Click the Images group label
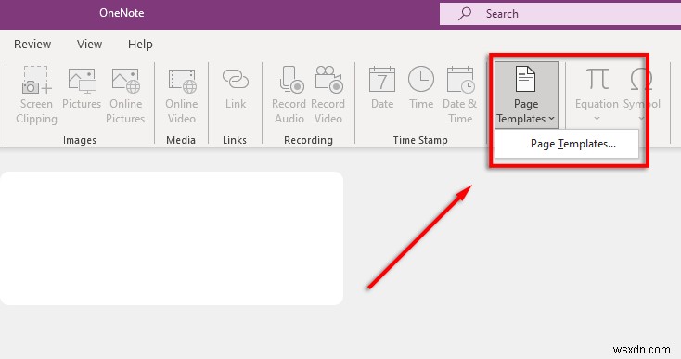681x359 pixels. pyautogui.click(x=80, y=140)
